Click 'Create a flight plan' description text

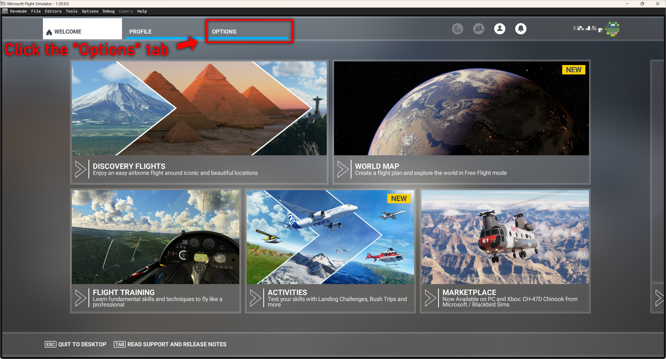coord(431,173)
